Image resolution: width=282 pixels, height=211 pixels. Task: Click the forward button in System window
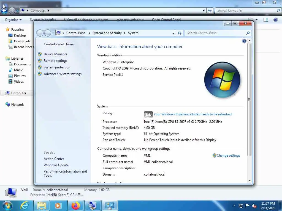(x=48, y=33)
